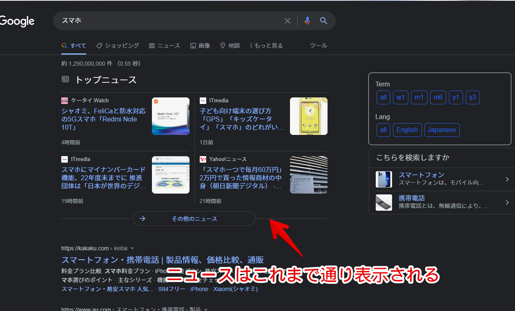Open the 携帯電話 suggestion thumbnail
Screen dimensions: 515x311
click(384, 203)
